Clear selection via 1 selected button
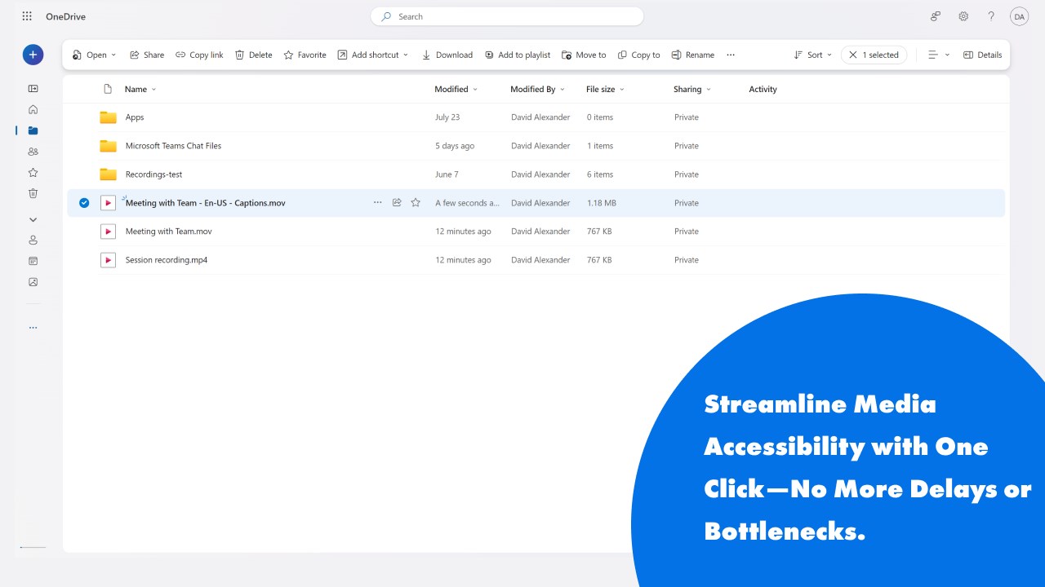 tap(874, 55)
